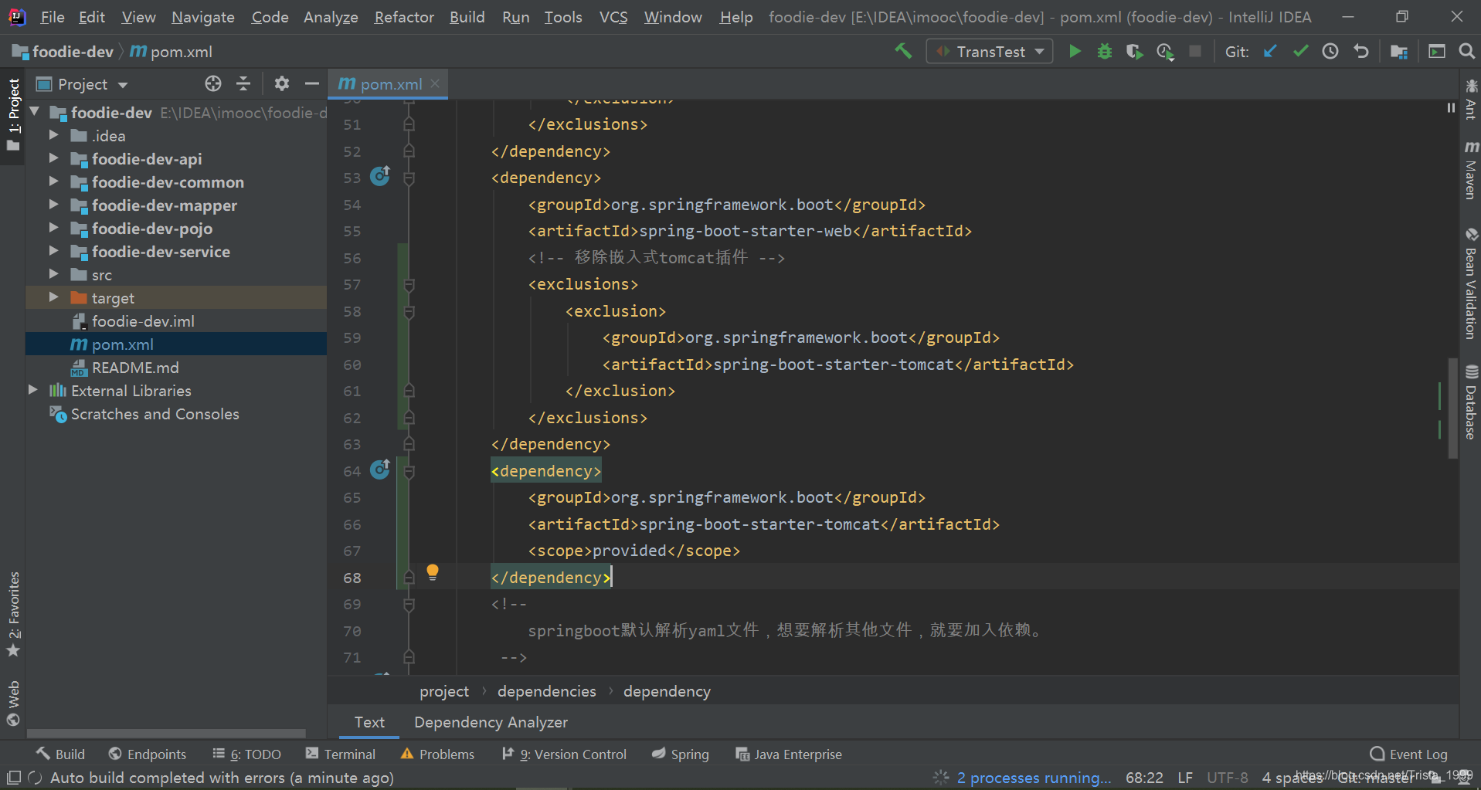
Task: Click the Build Project hammer icon
Action: [902, 51]
